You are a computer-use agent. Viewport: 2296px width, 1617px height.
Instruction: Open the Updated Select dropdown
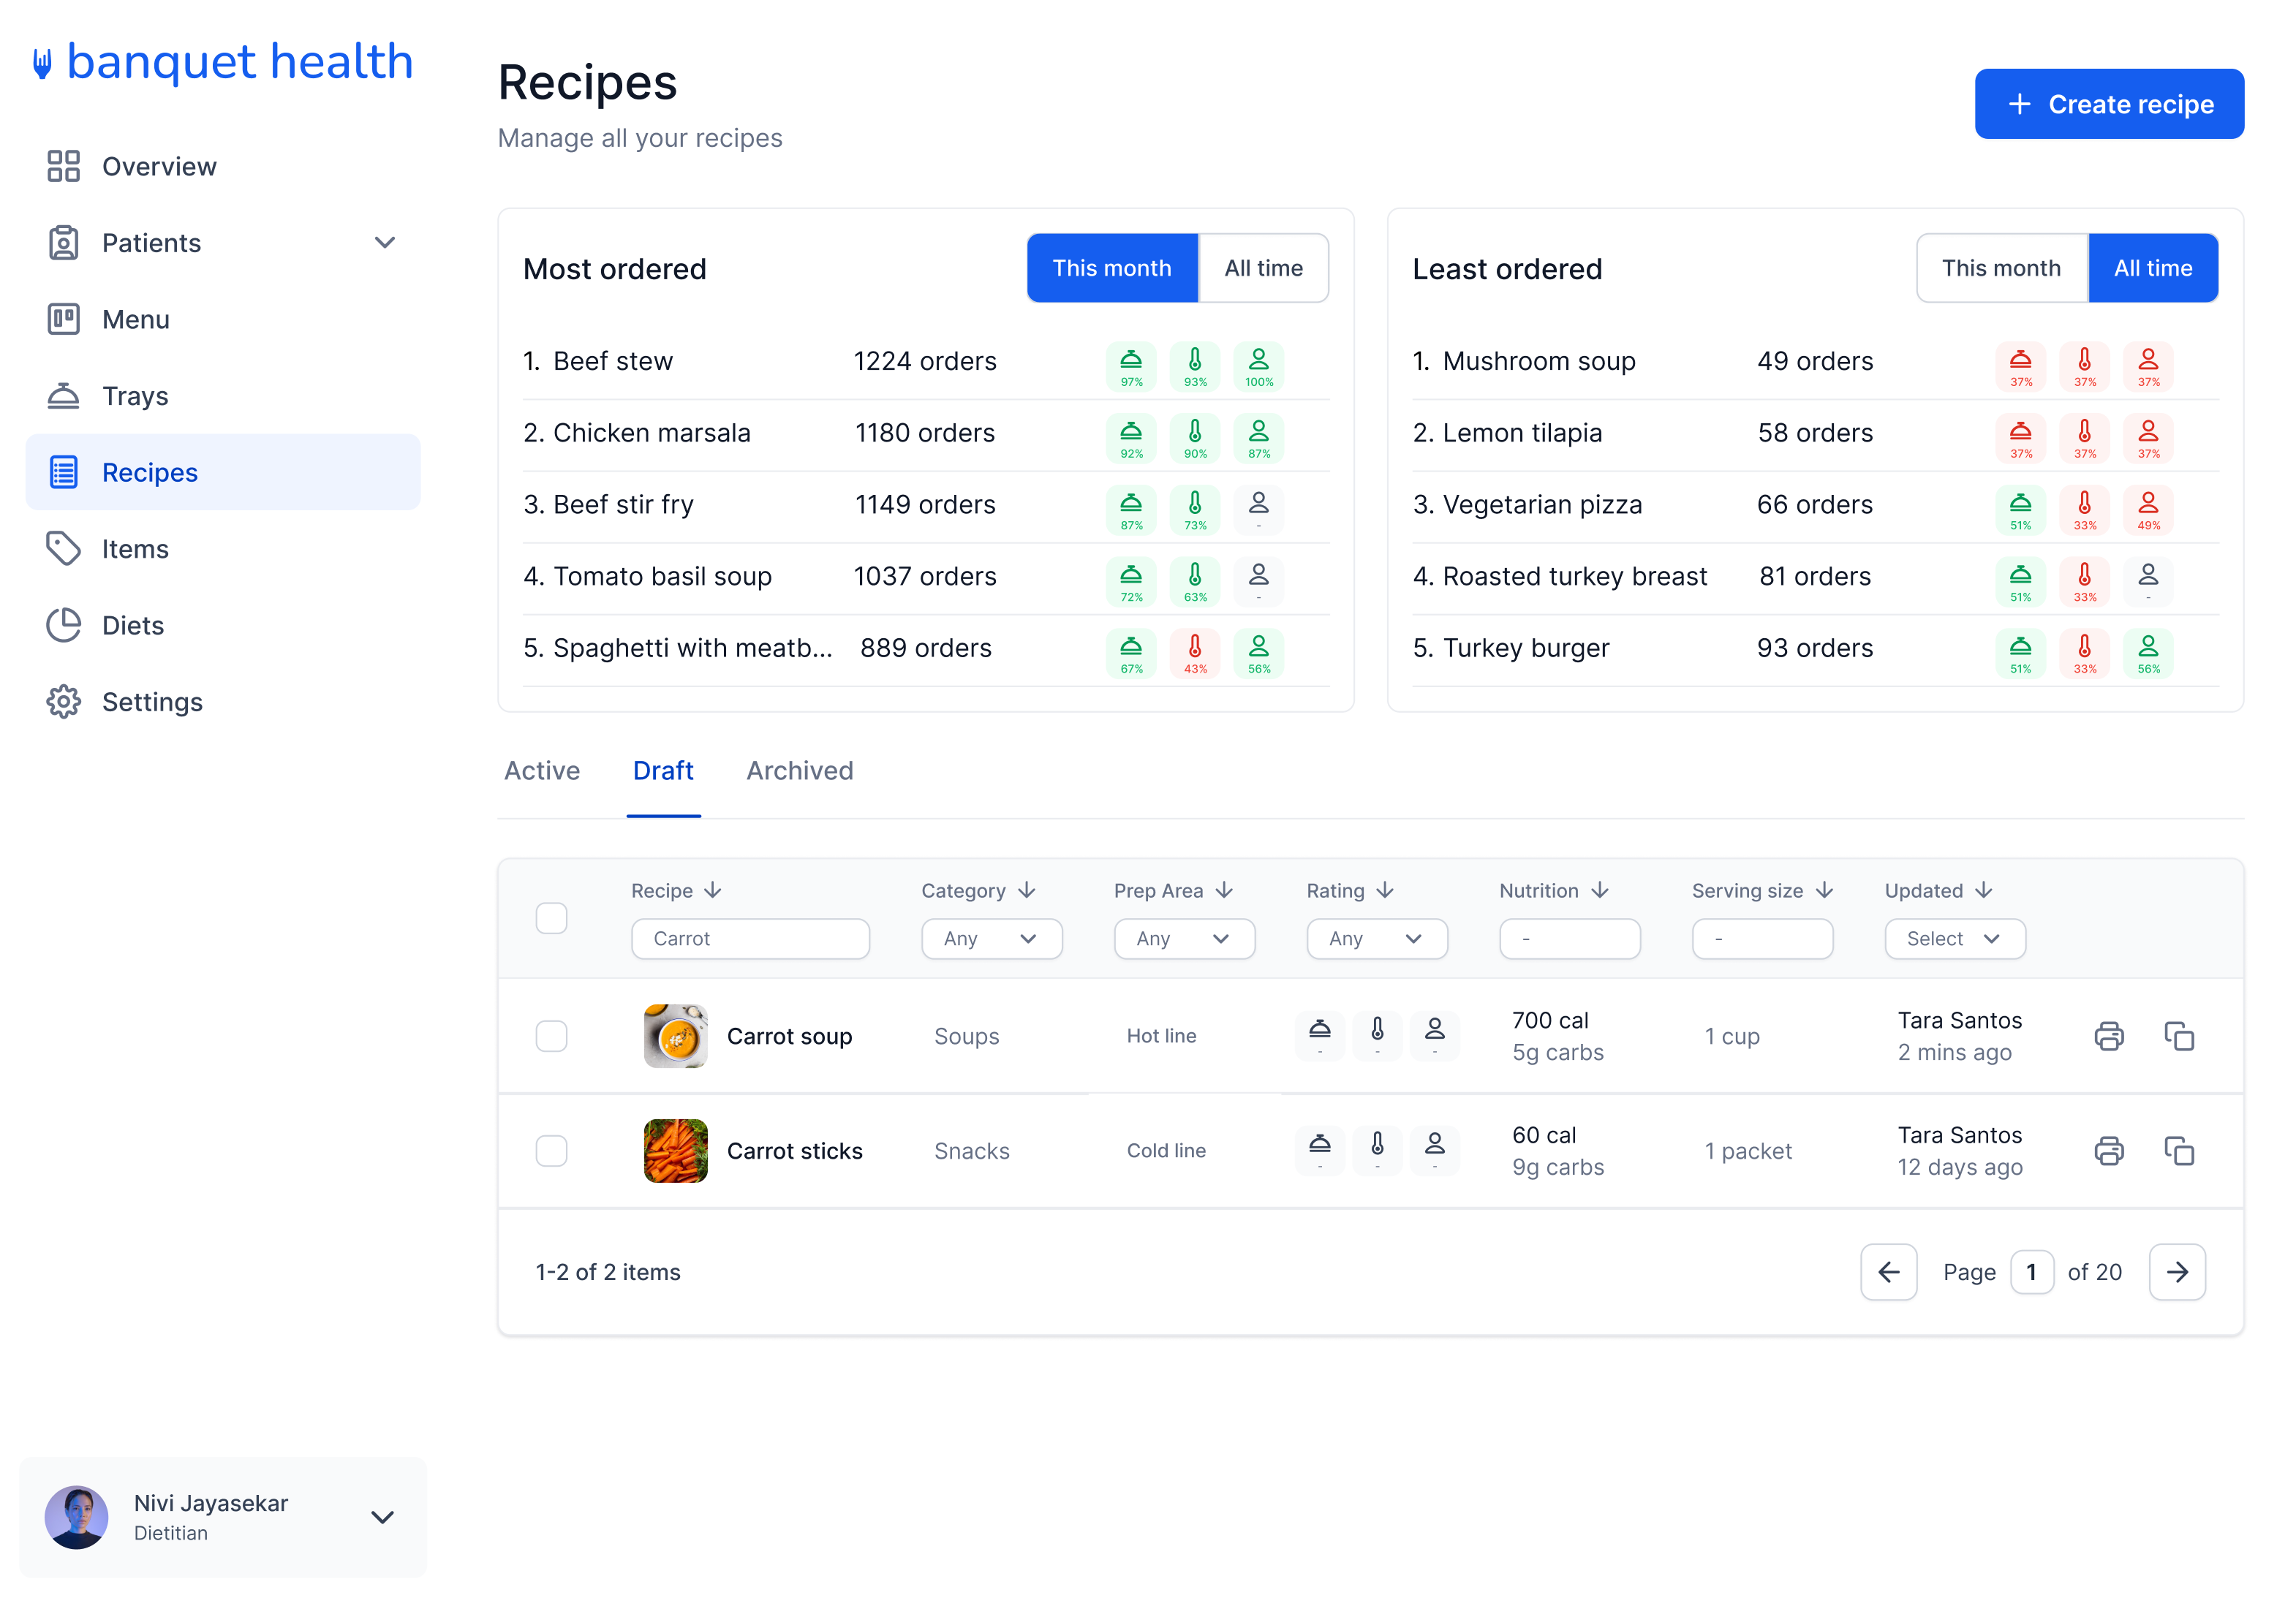click(1954, 938)
